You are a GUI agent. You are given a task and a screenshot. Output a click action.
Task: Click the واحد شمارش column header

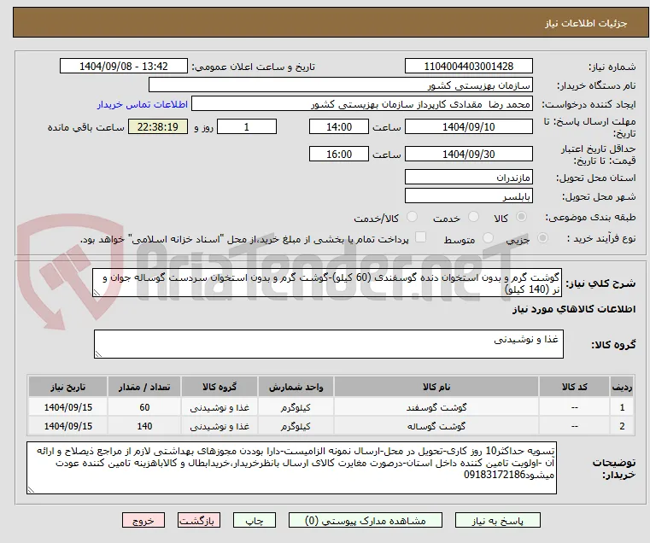(x=296, y=387)
